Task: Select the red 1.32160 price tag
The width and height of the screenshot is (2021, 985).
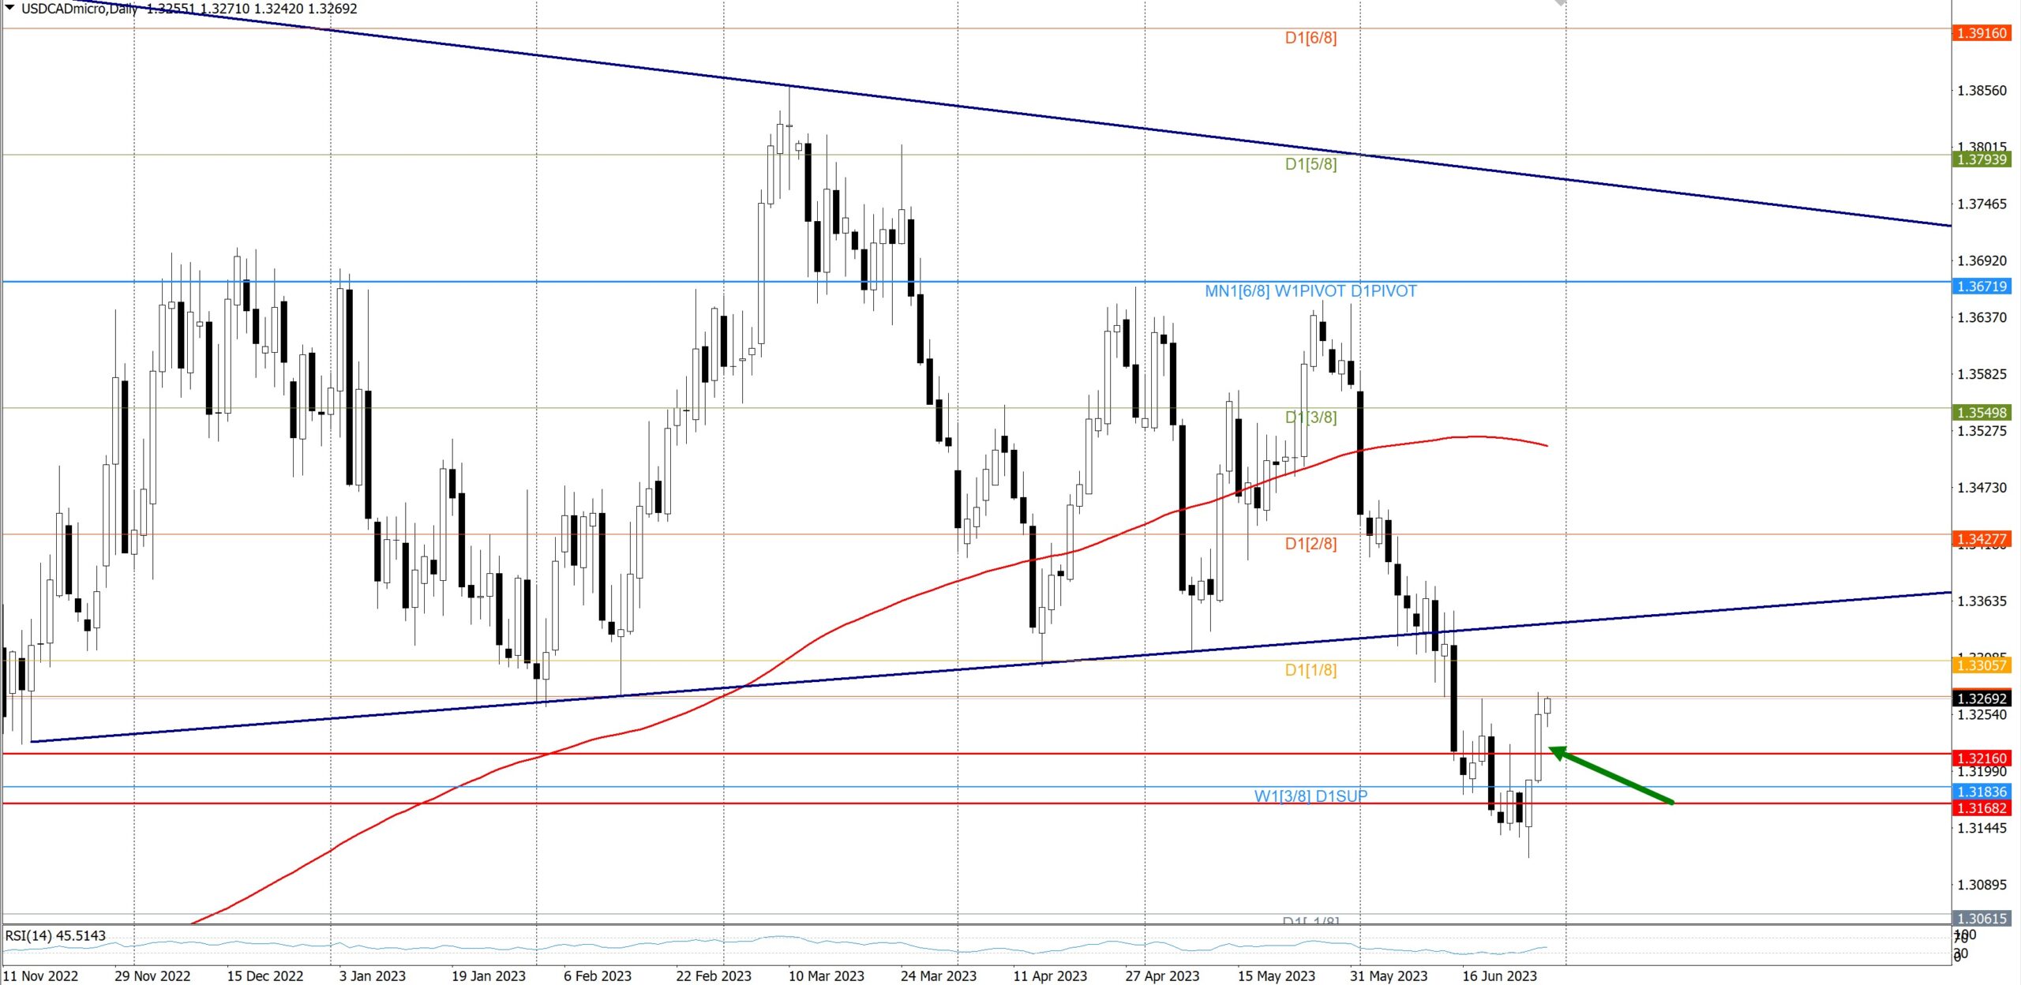Action: tap(1982, 758)
